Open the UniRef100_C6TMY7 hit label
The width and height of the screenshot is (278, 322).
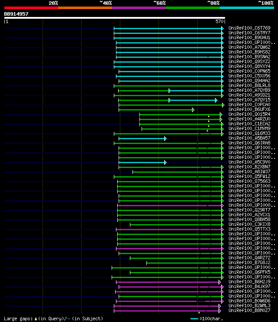coord(249,33)
